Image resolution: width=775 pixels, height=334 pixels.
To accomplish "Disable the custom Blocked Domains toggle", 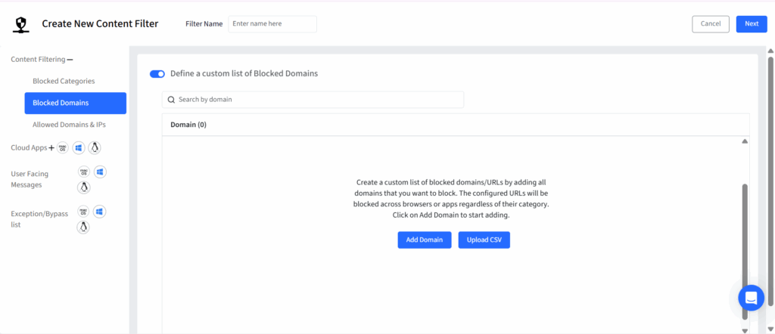I will pos(157,74).
